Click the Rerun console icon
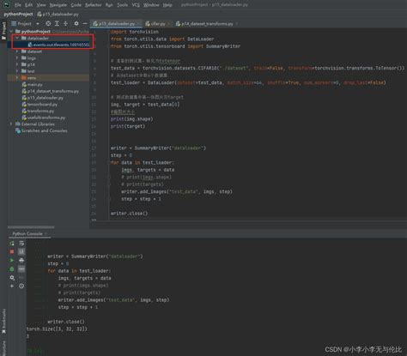Screen dimensions: 407x356 tap(12, 244)
